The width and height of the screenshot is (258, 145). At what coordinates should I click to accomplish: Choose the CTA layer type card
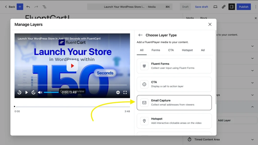(x=174, y=84)
